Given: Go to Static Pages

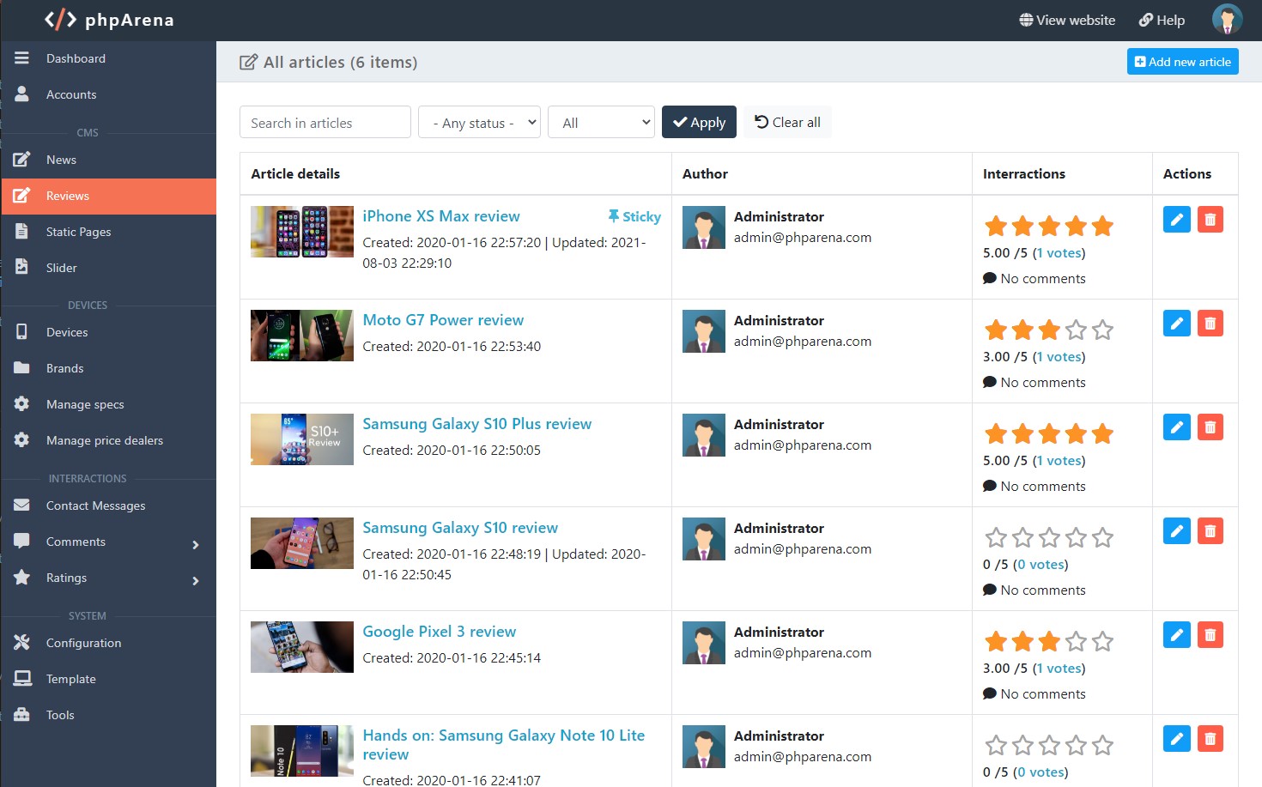Looking at the screenshot, I should 78,232.
